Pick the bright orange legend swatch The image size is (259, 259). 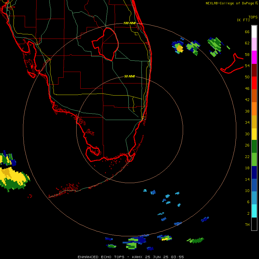tap(254, 109)
